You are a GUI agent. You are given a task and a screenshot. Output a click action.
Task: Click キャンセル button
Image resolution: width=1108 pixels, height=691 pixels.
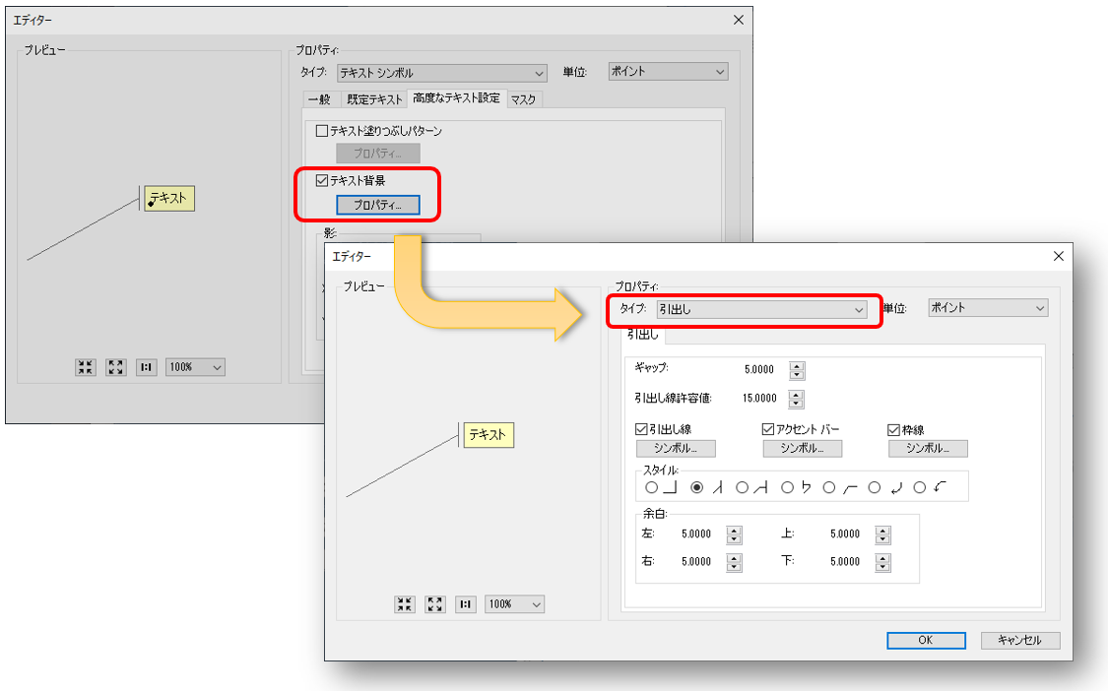[x=1020, y=640]
